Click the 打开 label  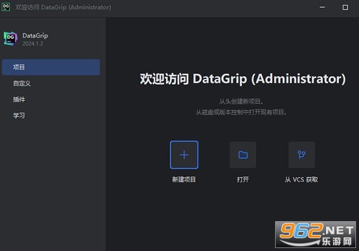pyautogui.click(x=243, y=179)
